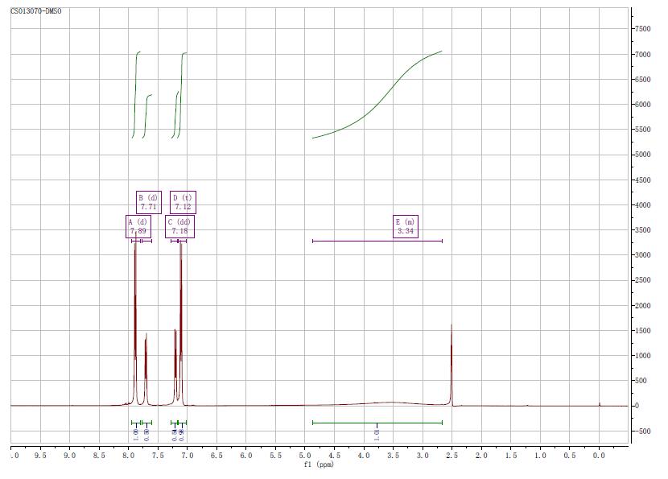Click the D (t) 7.12 multiplet box

click(x=183, y=202)
